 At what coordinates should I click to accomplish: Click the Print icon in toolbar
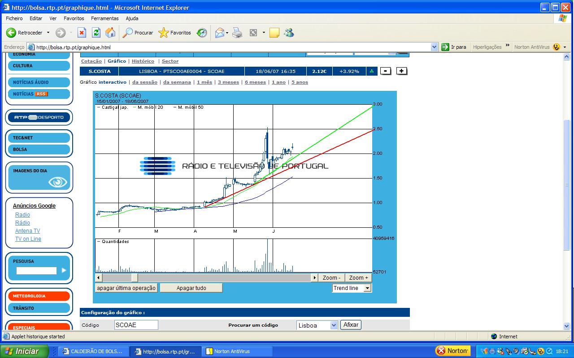pyautogui.click(x=237, y=33)
